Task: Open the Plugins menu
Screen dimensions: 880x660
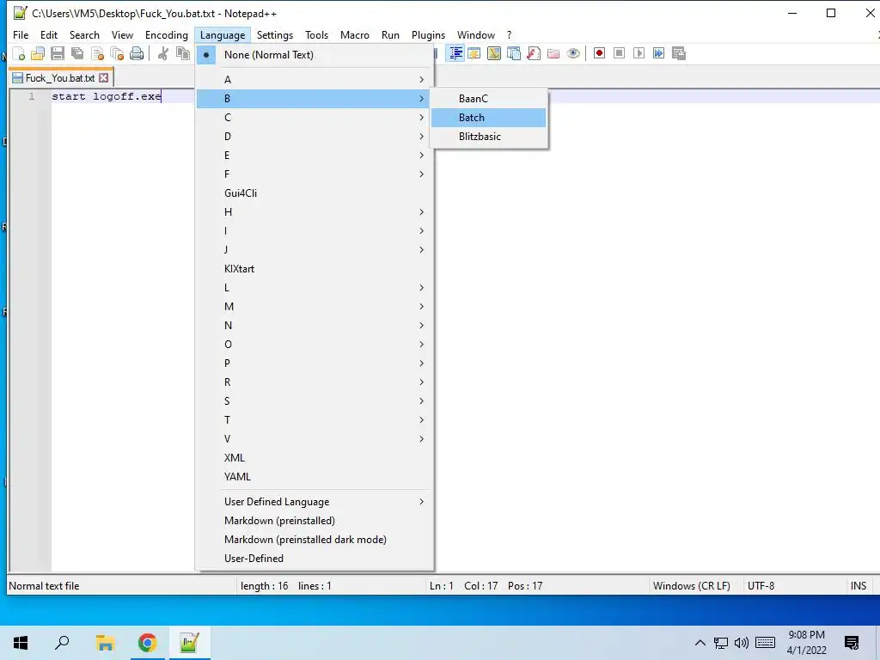Action: (428, 34)
